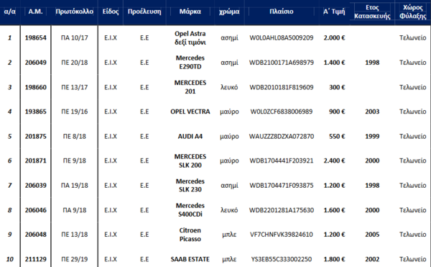This screenshot has height=267, width=431.
Task: Click the SAAB ESTATE cell
Action: click(x=190, y=259)
